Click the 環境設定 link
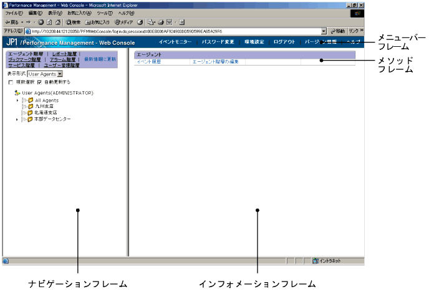This screenshot has width=429, height=294. click(x=254, y=42)
